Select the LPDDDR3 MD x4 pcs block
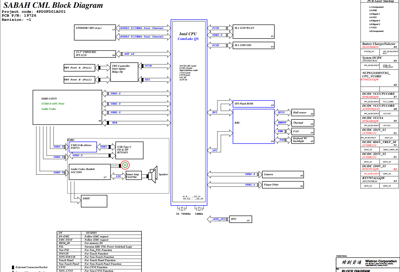 point(95,32)
